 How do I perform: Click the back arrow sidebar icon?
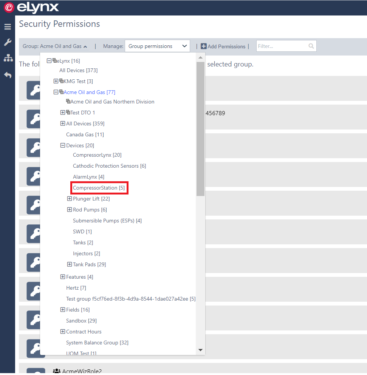tap(8, 75)
